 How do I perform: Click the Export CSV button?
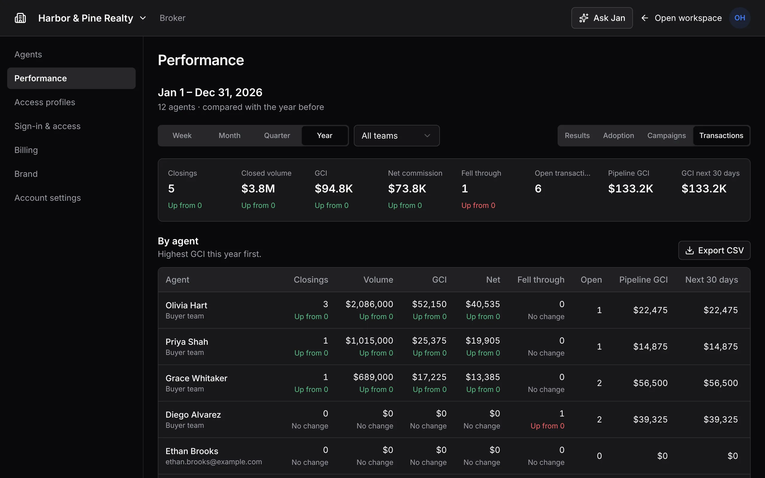(714, 250)
